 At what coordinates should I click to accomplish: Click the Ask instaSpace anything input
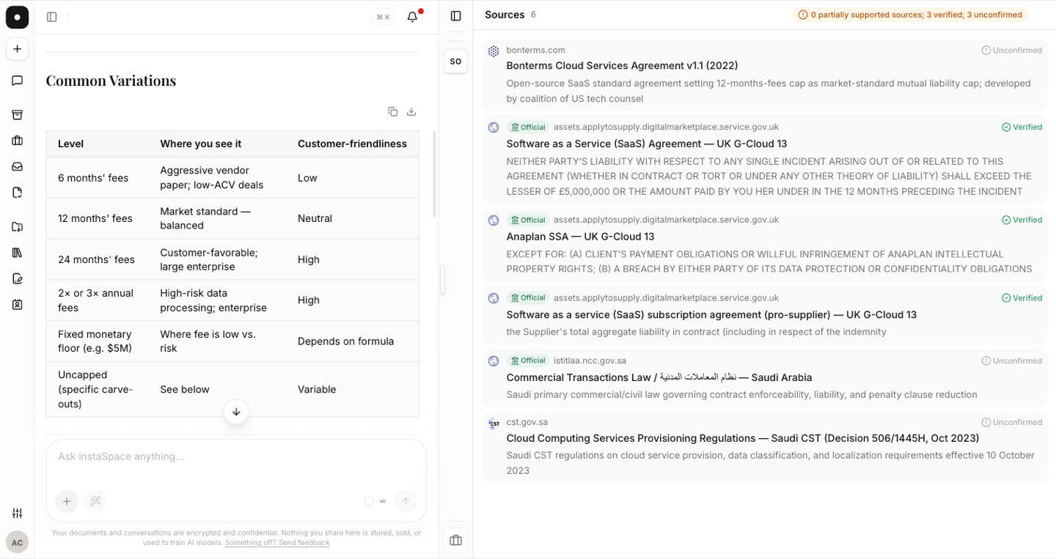pyautogui.click(x=236, y=456)
